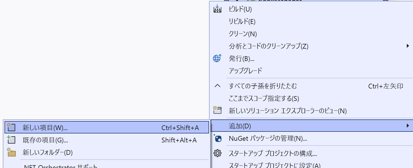
Task: Choose スタートアップ プロジェクトに設定(A)
Action: tap(312, 165)
